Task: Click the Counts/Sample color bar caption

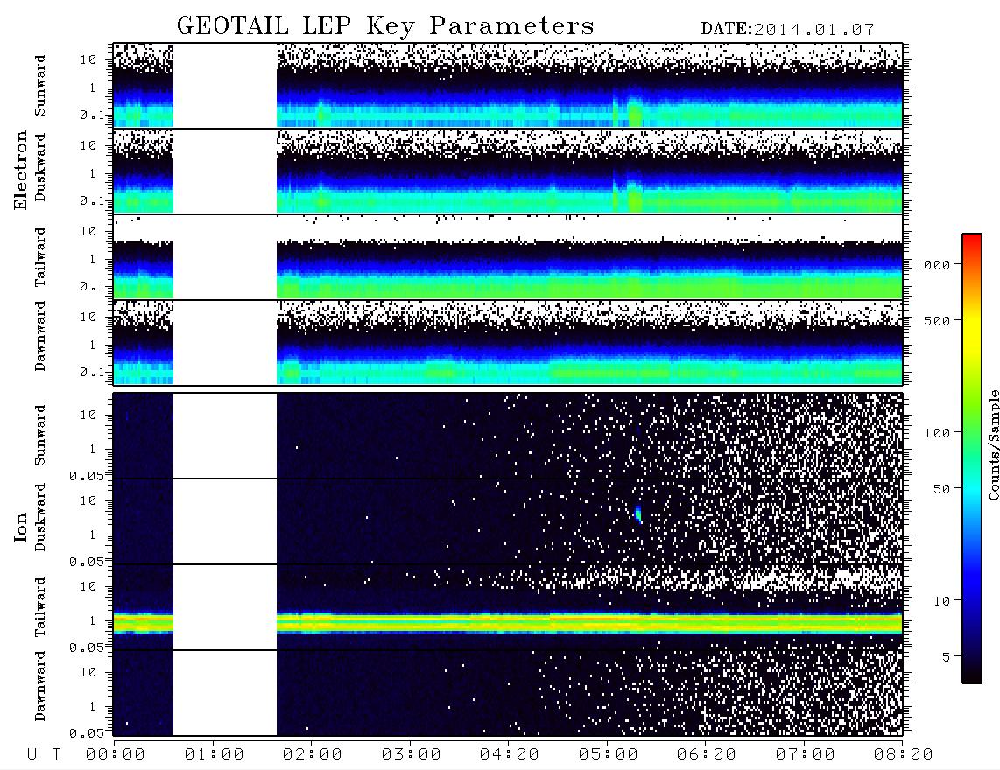Action: 993,444
